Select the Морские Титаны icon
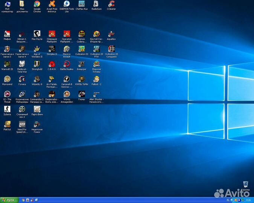Screen dimensions: 254x203 coord(97,67)
